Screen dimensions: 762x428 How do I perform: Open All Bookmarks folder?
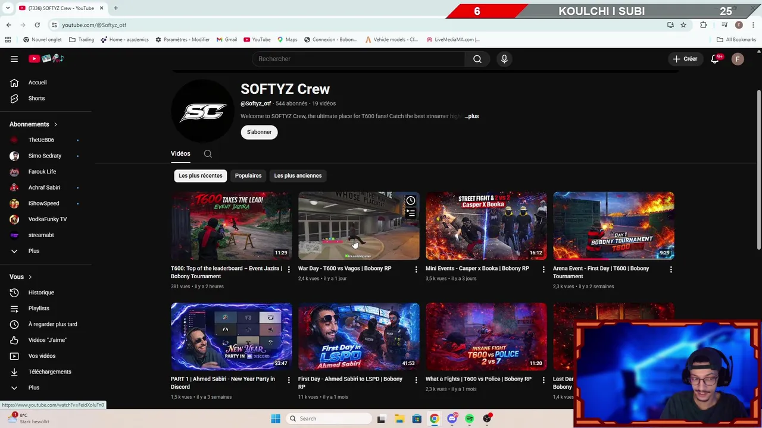coord(736,40)
